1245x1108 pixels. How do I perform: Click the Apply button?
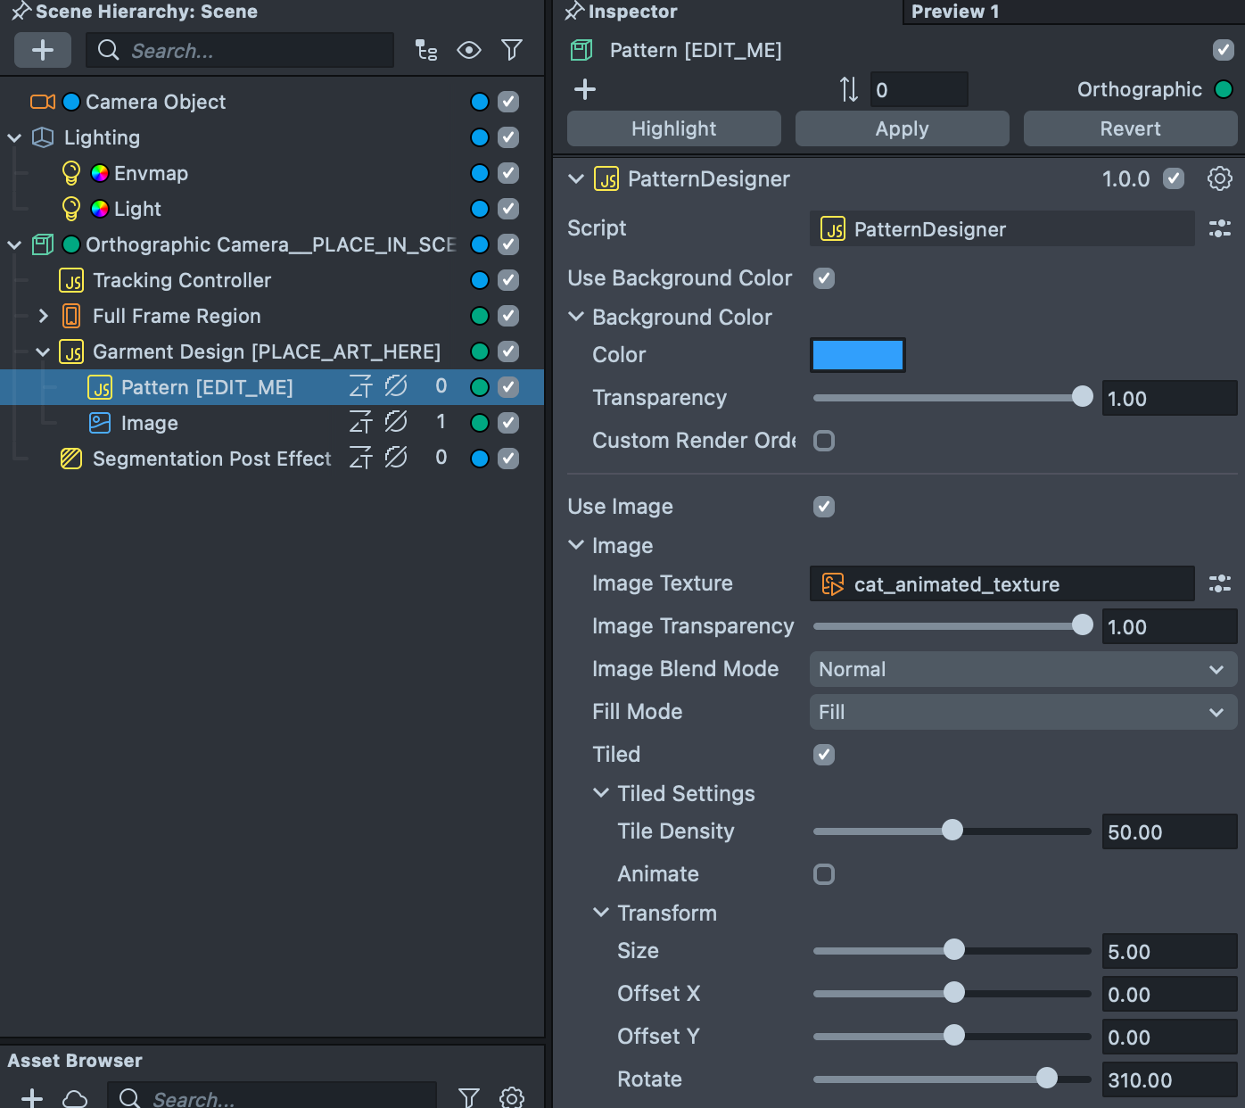point(902,128)
